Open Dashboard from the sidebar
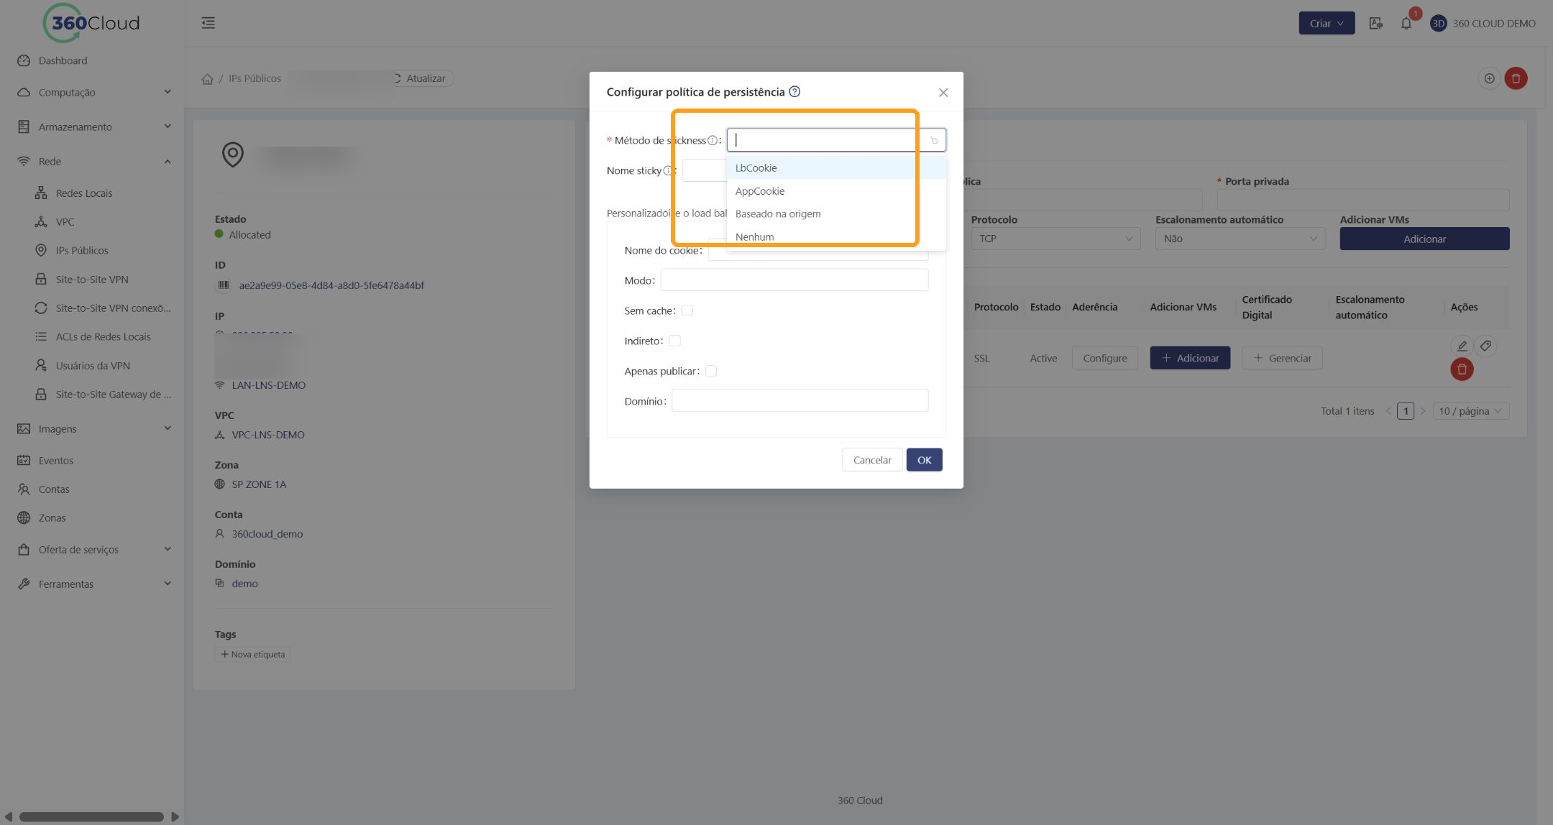 pyautogui.click(x=63, y=61)
